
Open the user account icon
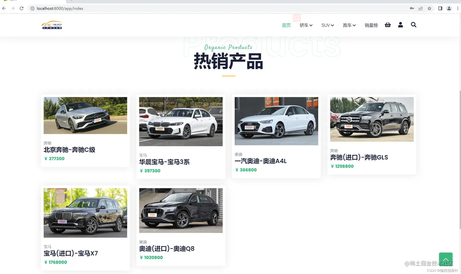(401, 25)
